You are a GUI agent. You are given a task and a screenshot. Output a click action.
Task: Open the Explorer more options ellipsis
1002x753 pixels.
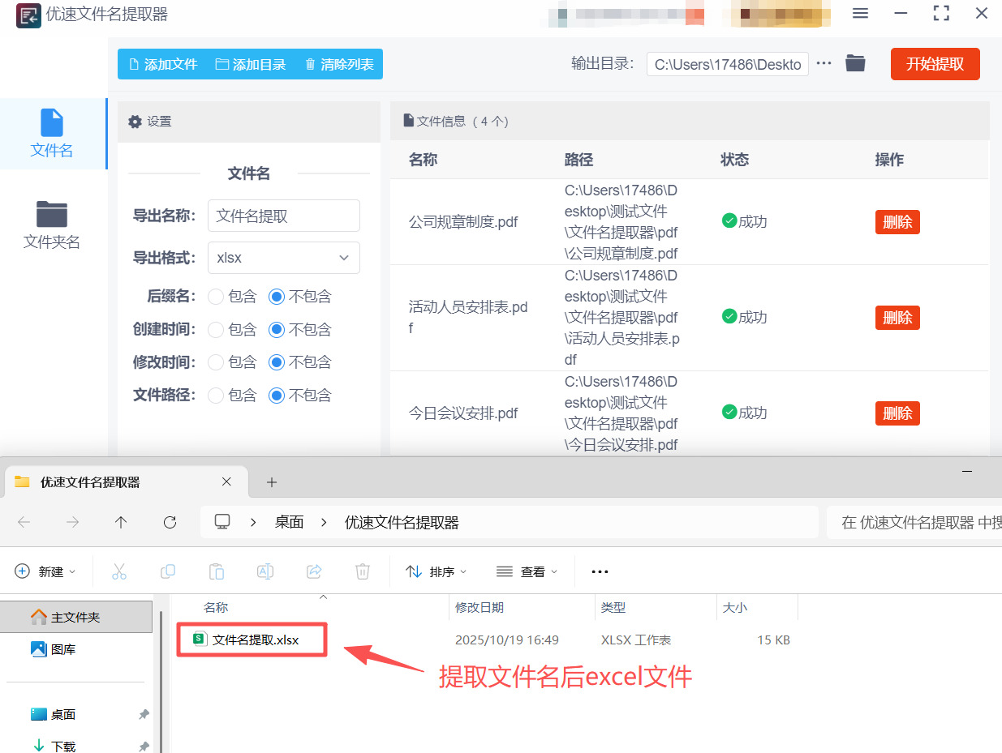(600, 571)
